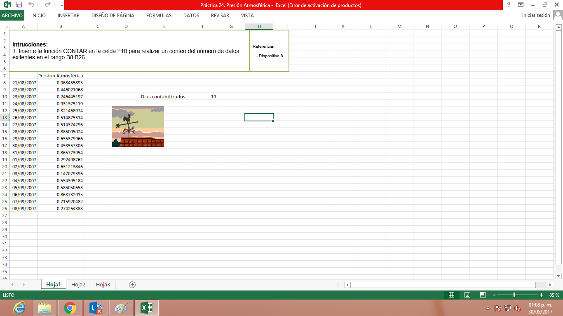Open Internet Explorer from taskbar

click(x=19, y=308)
